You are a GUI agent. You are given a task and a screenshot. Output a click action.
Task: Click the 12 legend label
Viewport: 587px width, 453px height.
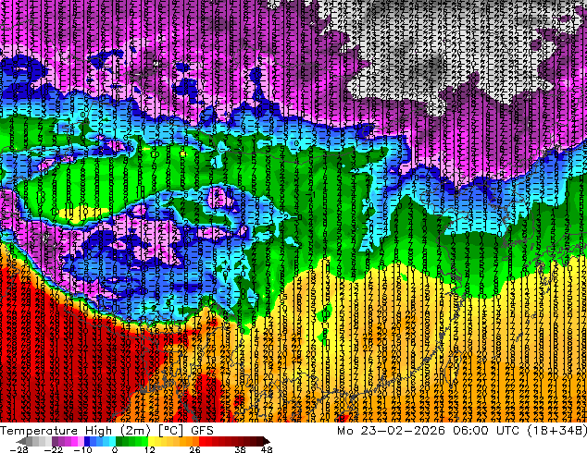pyautogui.click(x=150, y=449)
